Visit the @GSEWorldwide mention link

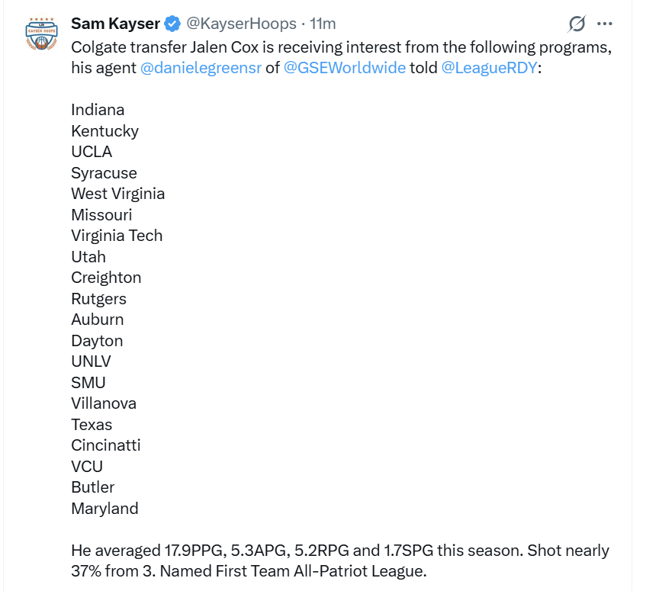point(345,67)
